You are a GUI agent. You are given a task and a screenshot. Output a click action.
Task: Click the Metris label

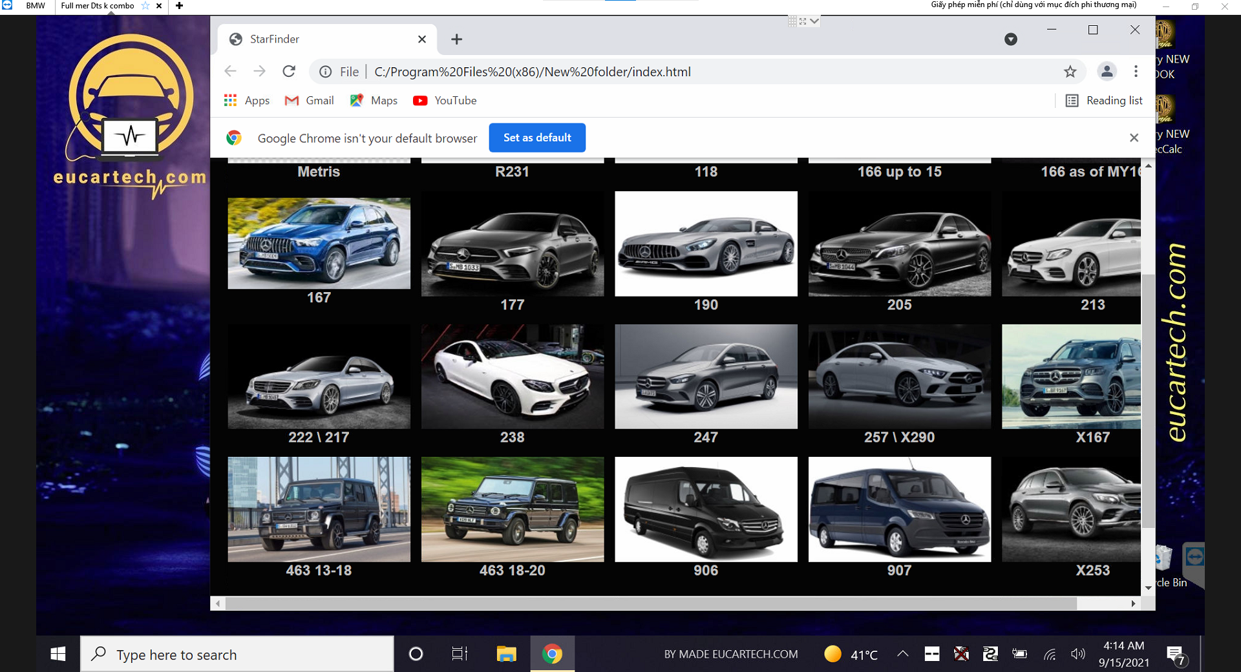[319, 172]
